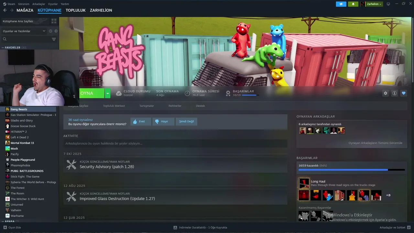Open the green notifications bell
This screenshot has height=233, width=414.
(353, 4)
